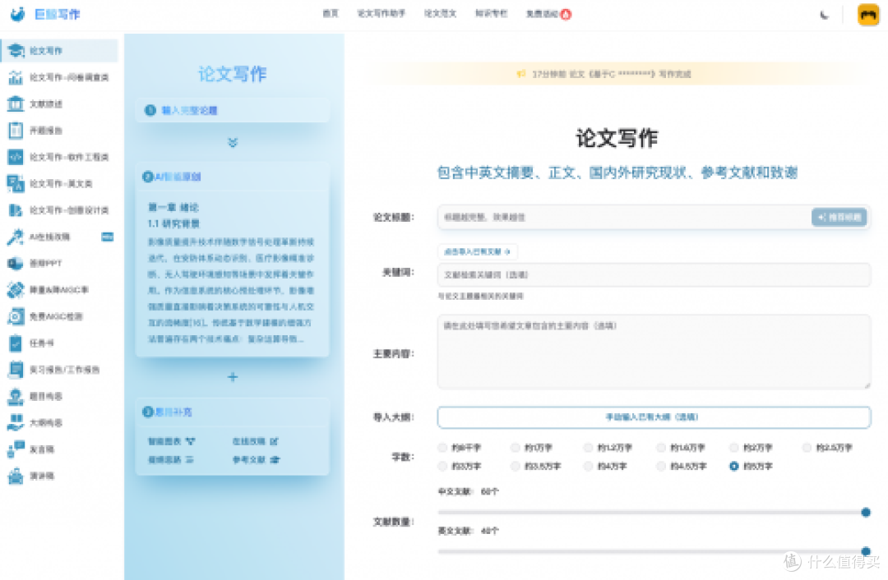Screen dimensions: 888x580
Task: Click the notification badge beside the last nav item
Action: [566, 14]
